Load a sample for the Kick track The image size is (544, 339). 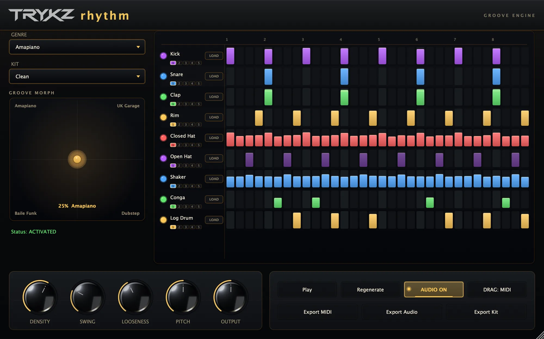(x=214, y=56)
